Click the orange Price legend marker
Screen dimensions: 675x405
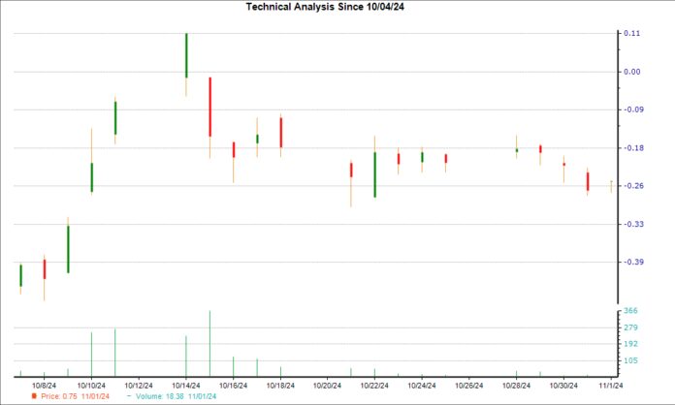(35, 395)
